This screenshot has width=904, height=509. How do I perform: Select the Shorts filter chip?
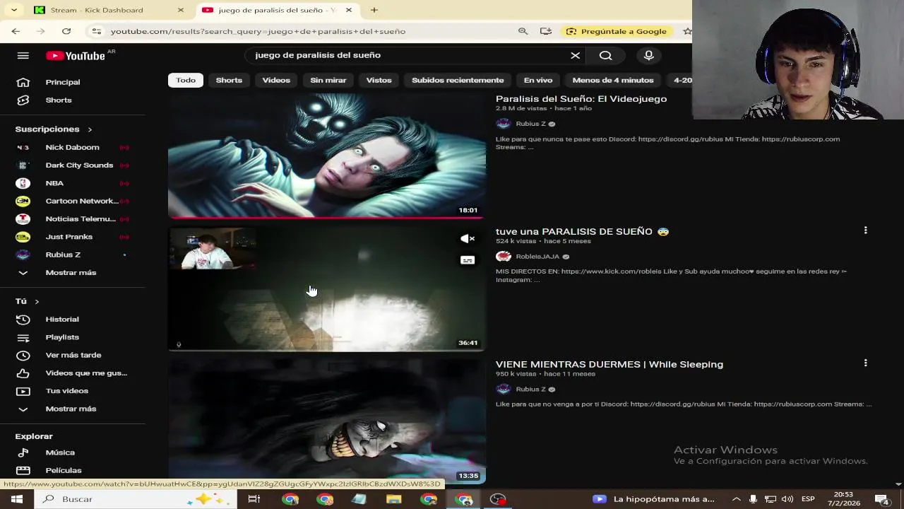tap(229, 80)
